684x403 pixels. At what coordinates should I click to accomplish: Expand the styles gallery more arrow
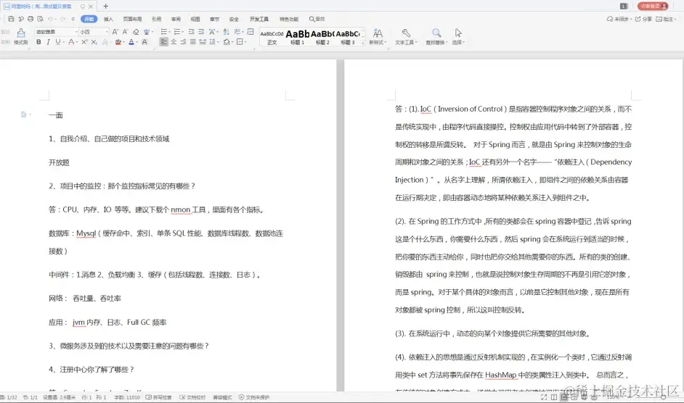click(x=363, y=43)
